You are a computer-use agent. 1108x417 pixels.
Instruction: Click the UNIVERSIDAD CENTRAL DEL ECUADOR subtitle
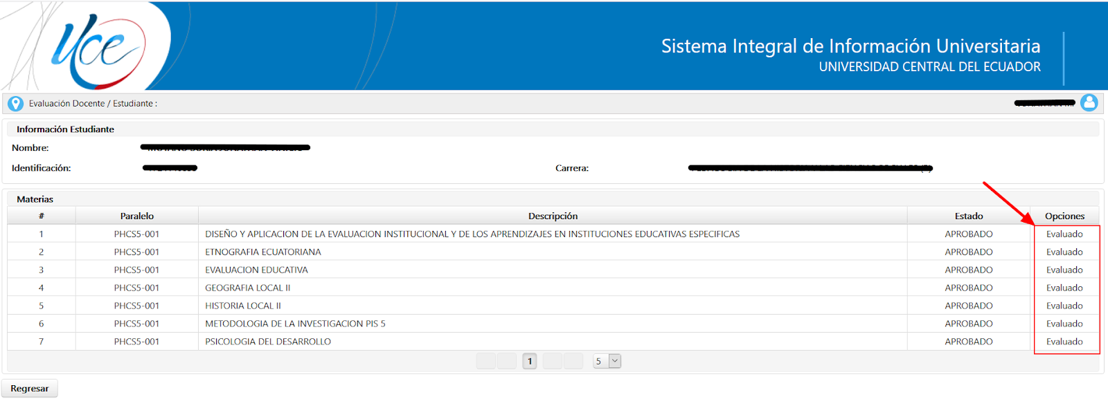pos(929,67)
